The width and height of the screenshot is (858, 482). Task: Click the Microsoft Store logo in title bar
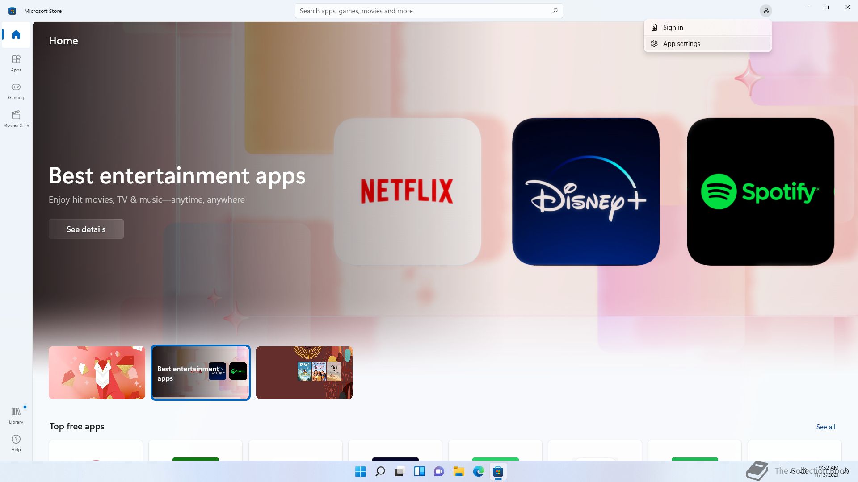13,11
